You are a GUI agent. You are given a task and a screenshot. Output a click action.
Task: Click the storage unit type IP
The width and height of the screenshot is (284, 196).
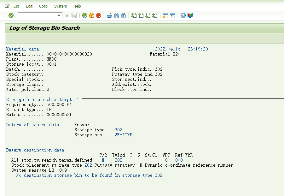(x=49, y=110)
